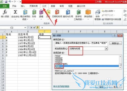This screenshot has width=127, height=91.
Task: Click Use in Formula (用于公式) in ribbon
Action: 108,15
